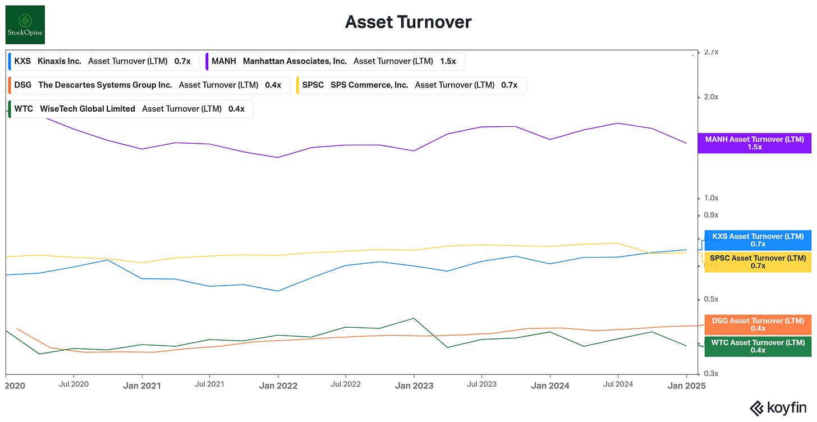
Task: Select the KXS Kinaxis Inc. legend entry
Action: [103, 61]
